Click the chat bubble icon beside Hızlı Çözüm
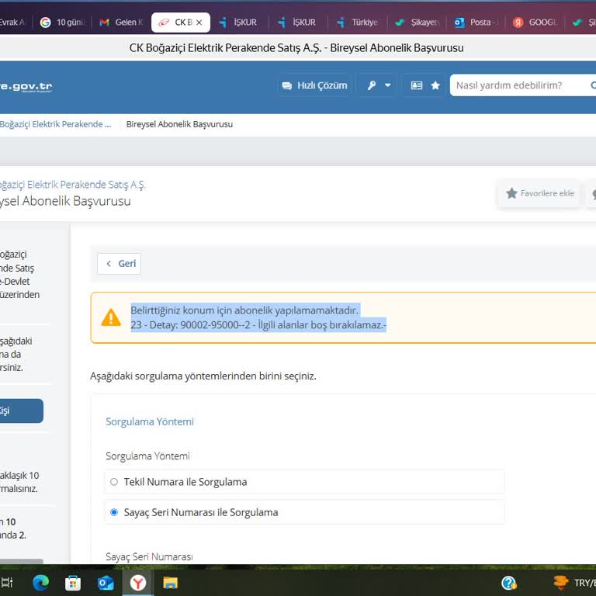 pyautogui.click(x=286, y=86)
